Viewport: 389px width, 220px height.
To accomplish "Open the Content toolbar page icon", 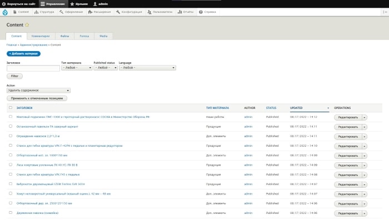I will pos(14,12).
